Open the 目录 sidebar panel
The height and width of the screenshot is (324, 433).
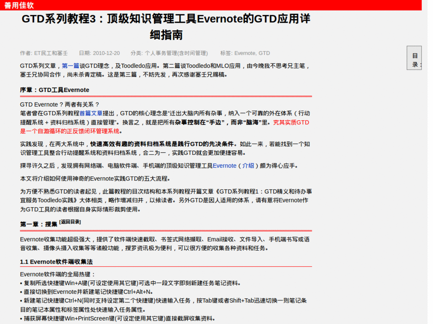[x=414, y=57]
